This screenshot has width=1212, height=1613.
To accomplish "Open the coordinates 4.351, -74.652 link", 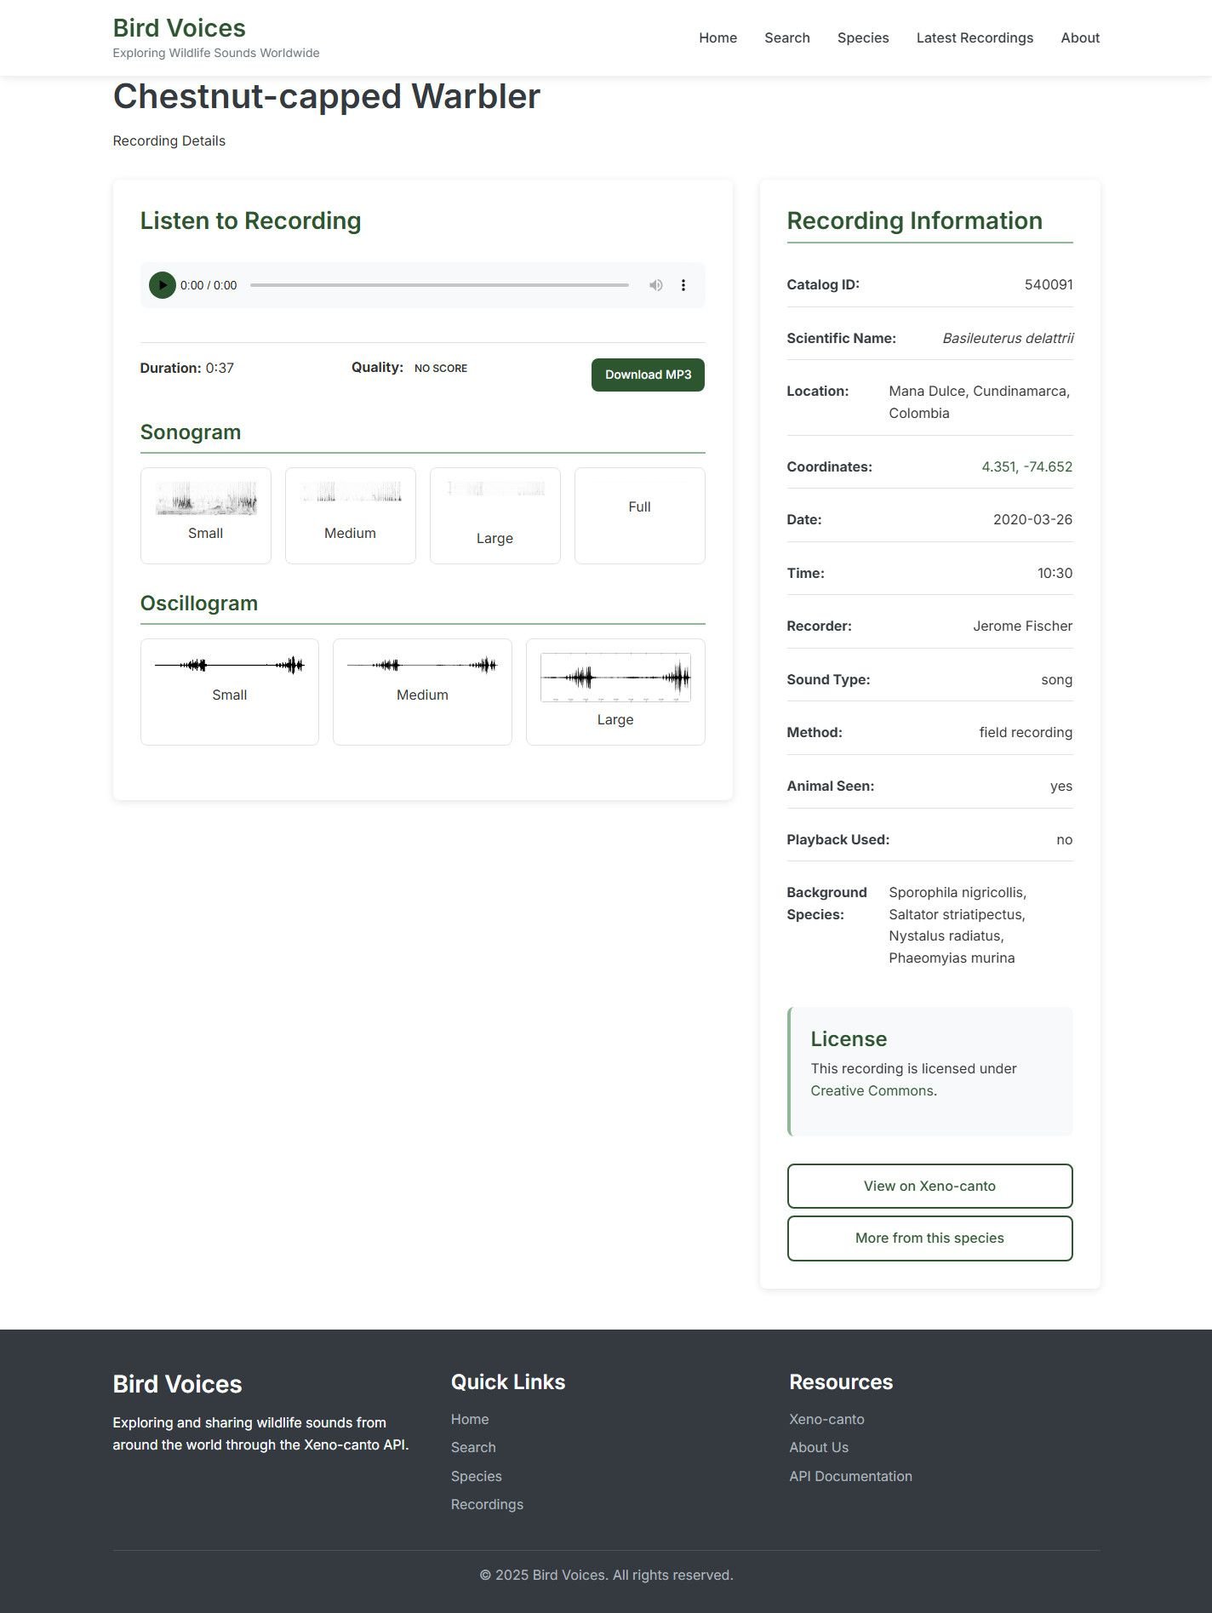I will click(x=1026, y=466).
